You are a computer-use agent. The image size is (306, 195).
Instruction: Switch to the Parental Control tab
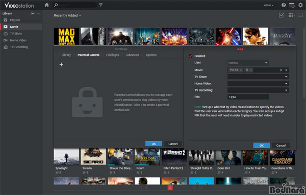tap(88, 55)
